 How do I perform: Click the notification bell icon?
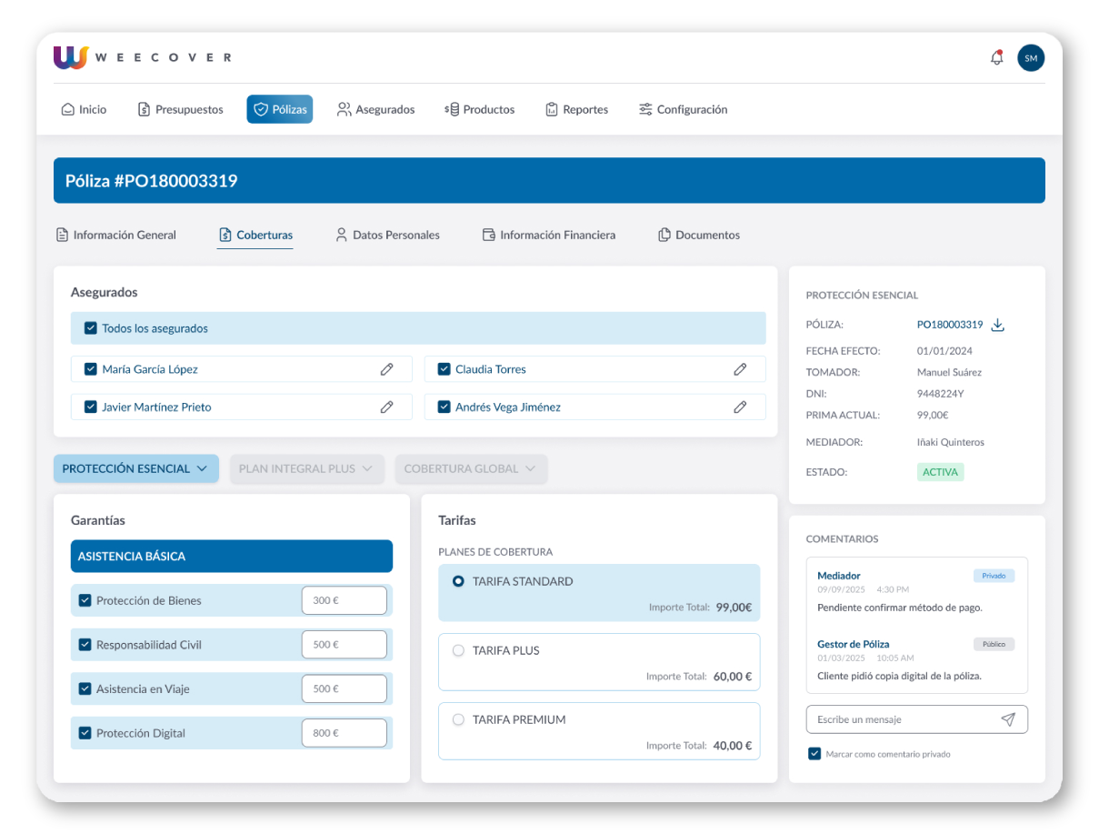coord(996,58)
